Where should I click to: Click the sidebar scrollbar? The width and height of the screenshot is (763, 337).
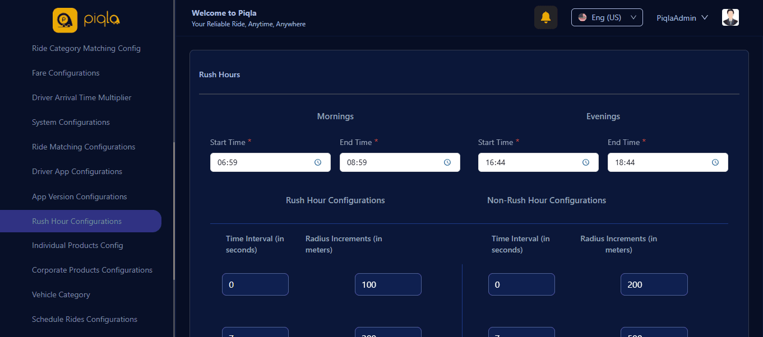point(174,210)
